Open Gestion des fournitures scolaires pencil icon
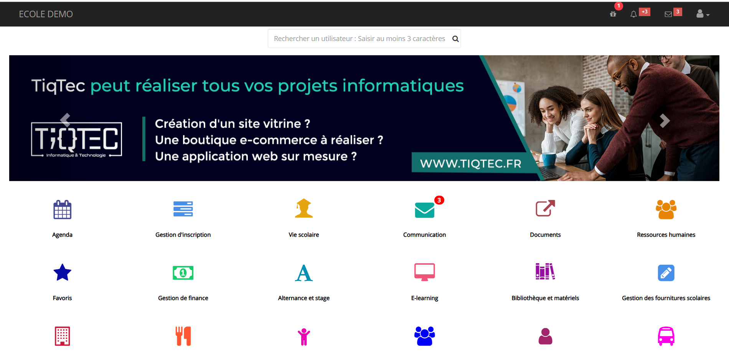Screen dimensions: 729x353 pyautogui.click(x=666, y=273)
